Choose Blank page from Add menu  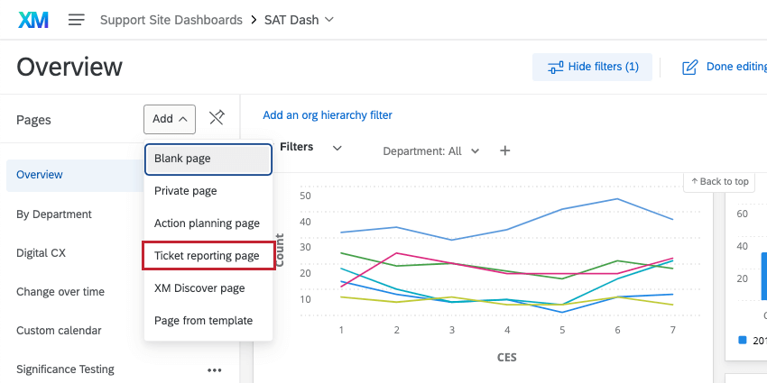point(208,159)
